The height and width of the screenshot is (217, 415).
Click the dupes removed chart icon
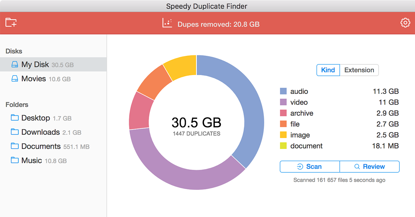pyautogui.click(x=167, y=23)
